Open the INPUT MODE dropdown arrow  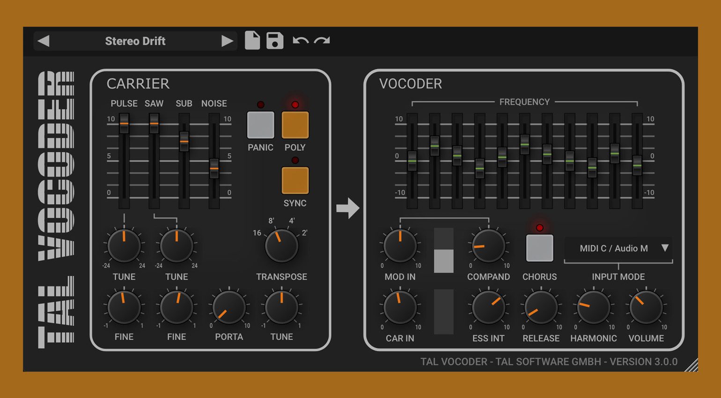click(x=664, y=248)
